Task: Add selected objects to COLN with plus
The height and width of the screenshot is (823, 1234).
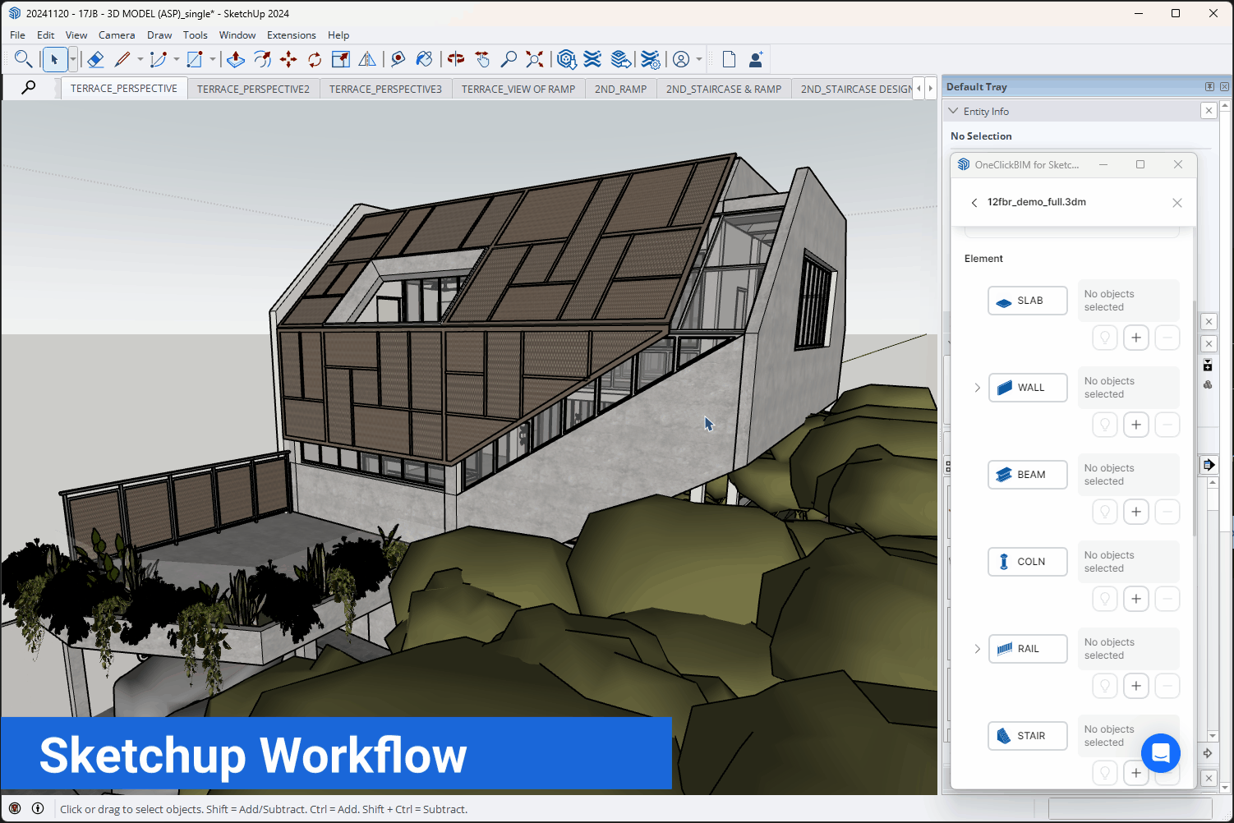Action: tap(1136, 599)
